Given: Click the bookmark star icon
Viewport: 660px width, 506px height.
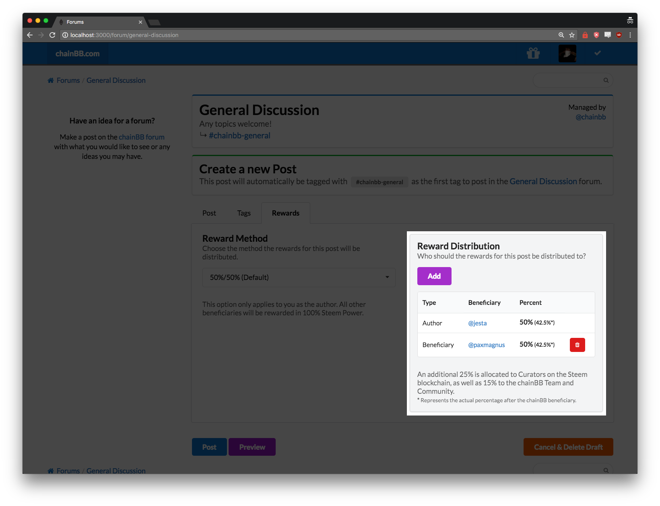Looking at the screenshot, I should (572, 35).
